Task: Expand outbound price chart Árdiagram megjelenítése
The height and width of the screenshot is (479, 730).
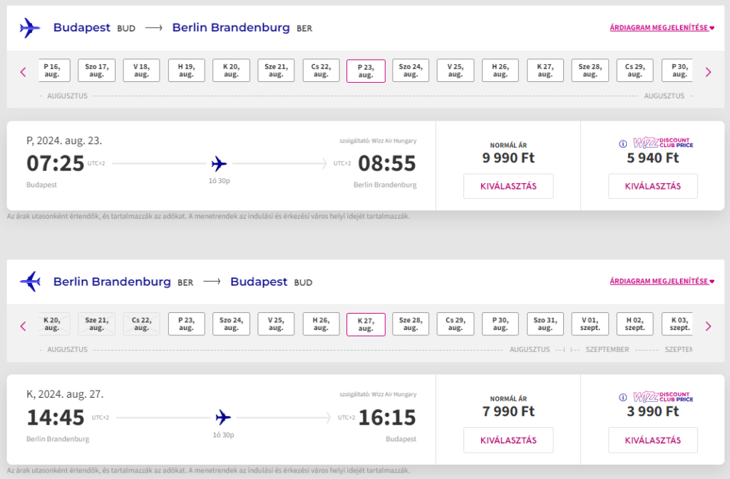Action: click(662, 28)
